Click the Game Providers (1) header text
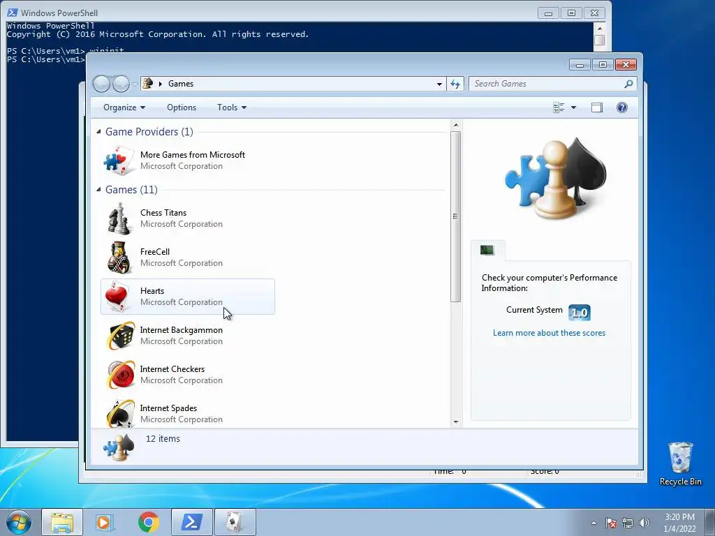Image resolution: width=715 pixels, height=536 pixels. [149, 132]
